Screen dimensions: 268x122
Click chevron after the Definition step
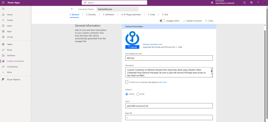pos(118,15)
